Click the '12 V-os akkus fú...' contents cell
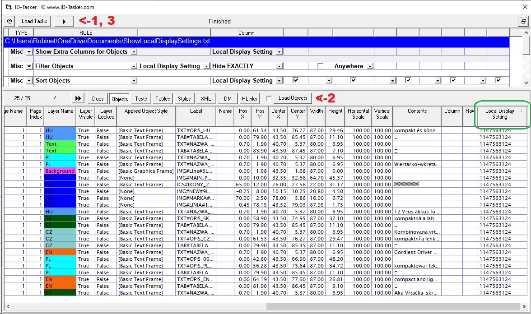This screenshot has height=314, width=531. pyautogui.click(x=417, y=212)
